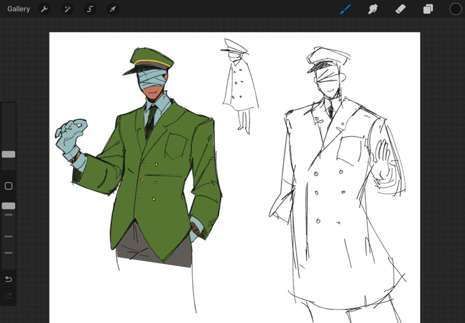Activate the Selection tool

90,9
